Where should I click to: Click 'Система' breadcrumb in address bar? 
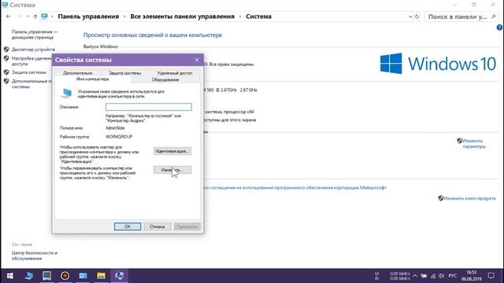pyautogui.click(x=258, y=17)
